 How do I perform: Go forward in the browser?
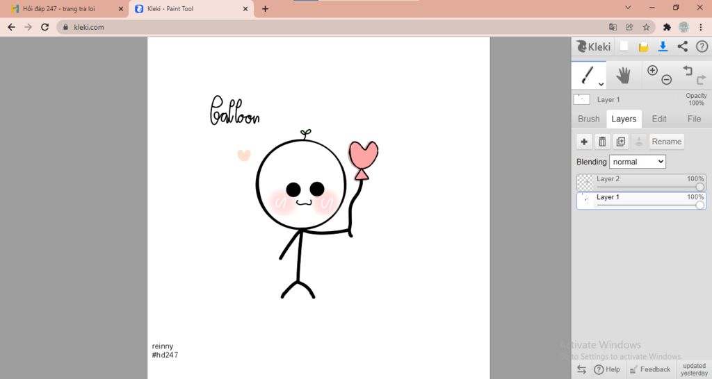28,27
